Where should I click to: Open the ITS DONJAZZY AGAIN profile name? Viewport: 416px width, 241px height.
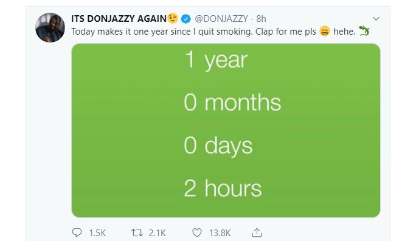(119, 19)
